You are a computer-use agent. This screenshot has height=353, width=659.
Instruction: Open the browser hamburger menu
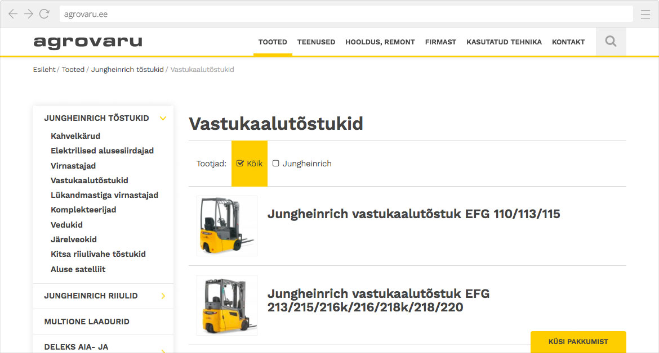645,14
